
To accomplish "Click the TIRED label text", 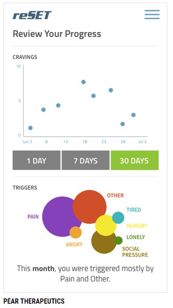I will pos(134,210).
